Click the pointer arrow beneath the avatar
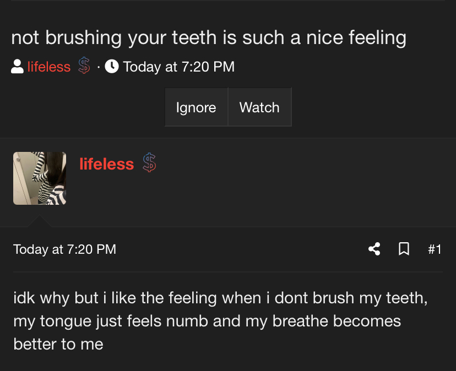Image resolution: width=456 pixels, height=371 pixels. 40,221
